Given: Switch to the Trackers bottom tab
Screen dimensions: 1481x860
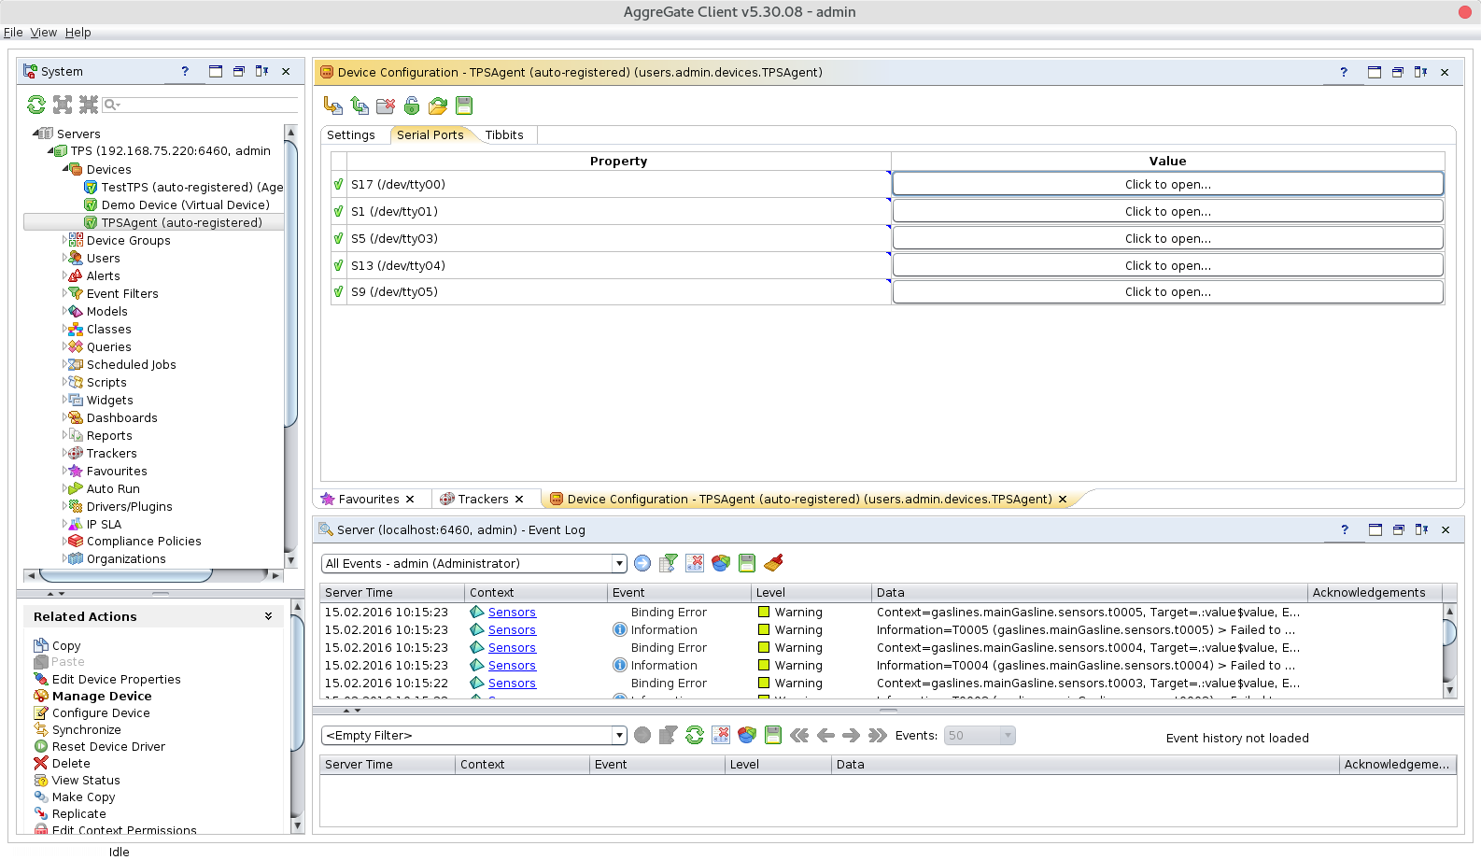Looking at the screenshot, I should 483,499.
